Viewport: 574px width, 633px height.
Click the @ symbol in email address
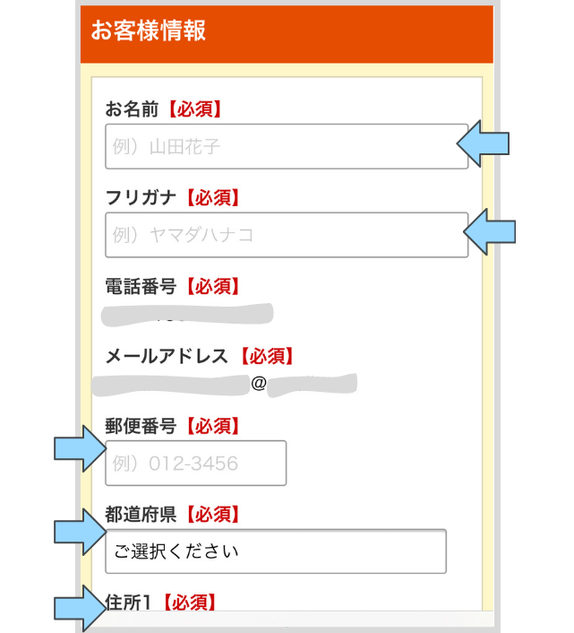[x=259, y=383]
